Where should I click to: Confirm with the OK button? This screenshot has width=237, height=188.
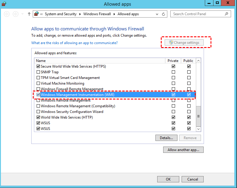pos(168,179)
